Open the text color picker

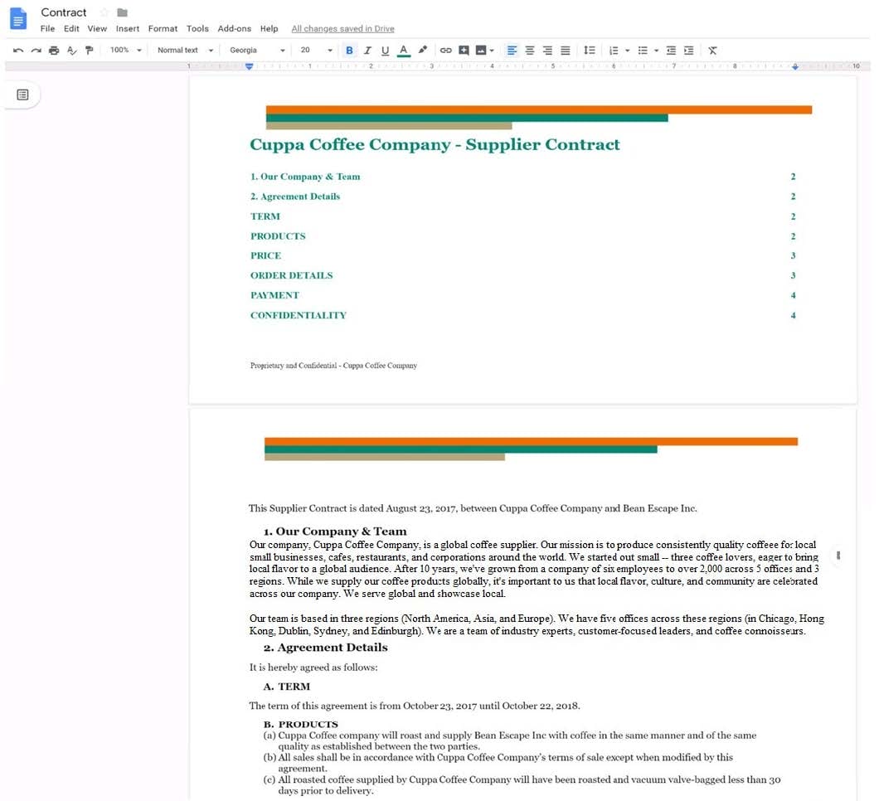(x=404, y=51)
